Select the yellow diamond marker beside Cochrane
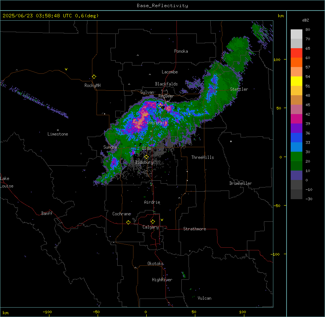 click(128, 222)
